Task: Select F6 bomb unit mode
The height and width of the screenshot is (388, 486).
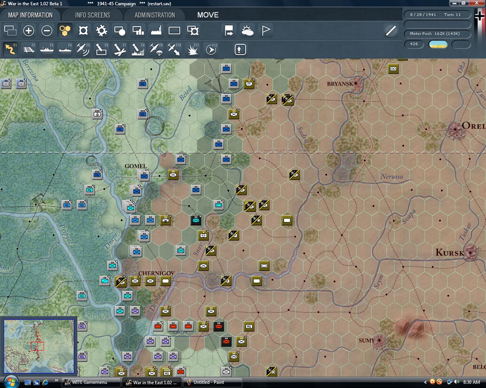Action: click(101, 49)
